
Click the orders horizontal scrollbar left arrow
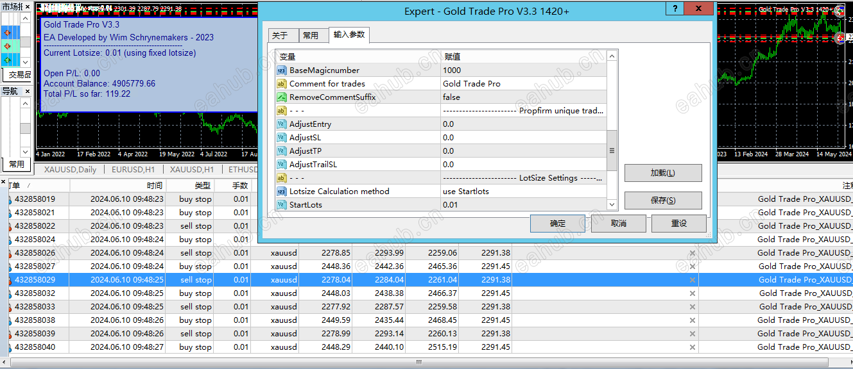tap(4, 362)
